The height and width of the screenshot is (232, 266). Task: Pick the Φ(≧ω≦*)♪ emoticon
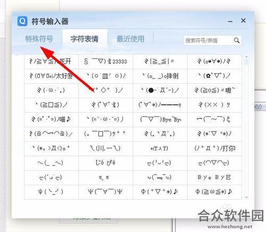click(214, 192)
